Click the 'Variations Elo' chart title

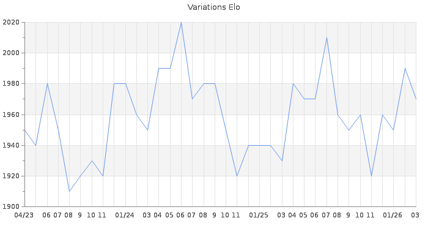pyautogui.click(x=213, y=7)
